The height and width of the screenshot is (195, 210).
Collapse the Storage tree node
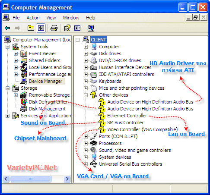pyautogui.click(x=7, y=88)
